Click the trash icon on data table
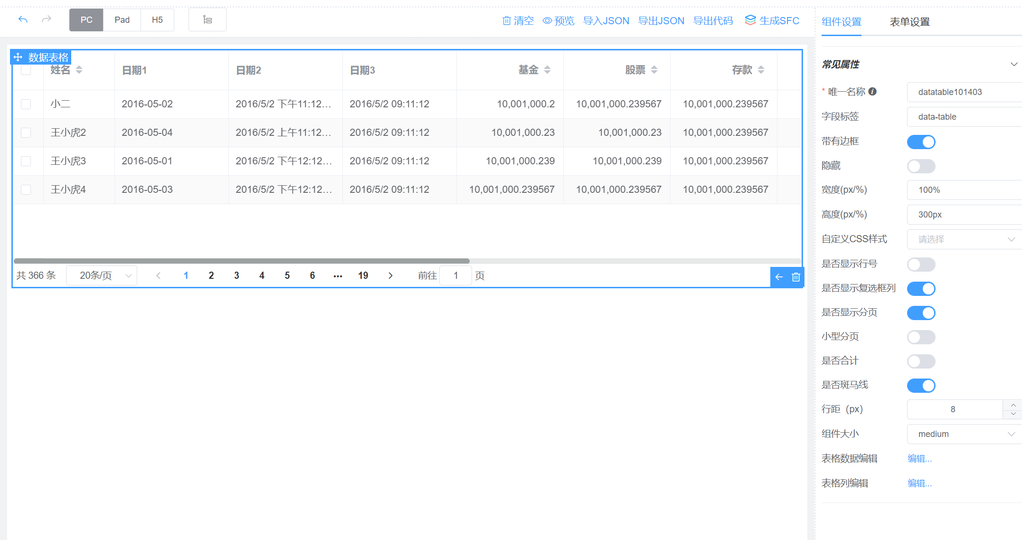Screen dimensions: 1022x540 pos(796,277)
